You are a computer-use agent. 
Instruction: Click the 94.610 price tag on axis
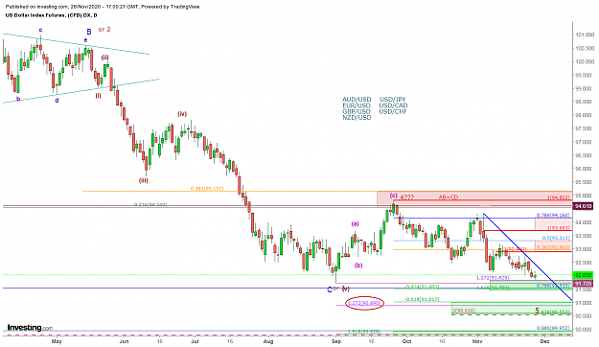(583, 206)
